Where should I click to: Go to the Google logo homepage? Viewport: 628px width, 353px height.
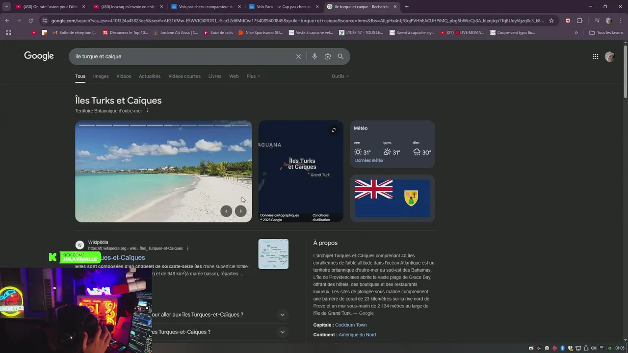coord(39,56)
